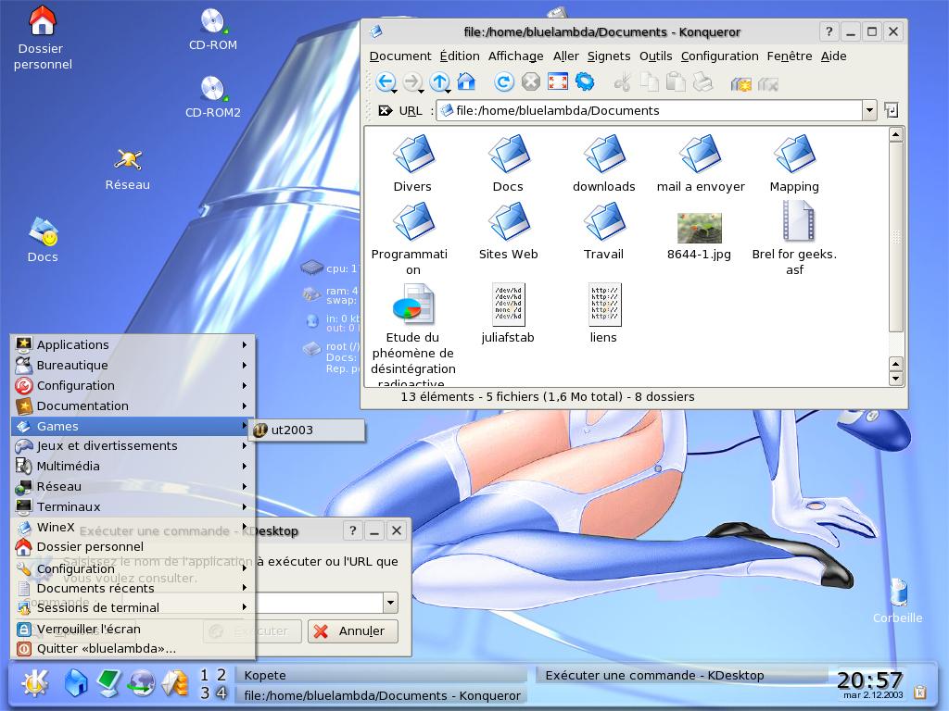This screenshot has height=711, width=949.
Task: Expand the Multimédia submenu
Action: 133,467
